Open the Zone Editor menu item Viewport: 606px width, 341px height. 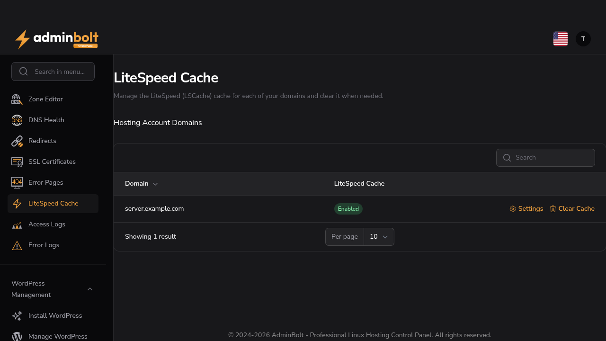[x=53, y=99]
